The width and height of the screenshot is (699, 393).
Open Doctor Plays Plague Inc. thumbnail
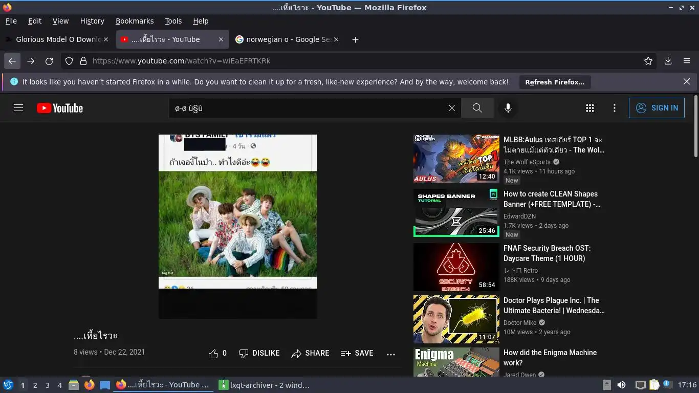[x=456, y=319]
